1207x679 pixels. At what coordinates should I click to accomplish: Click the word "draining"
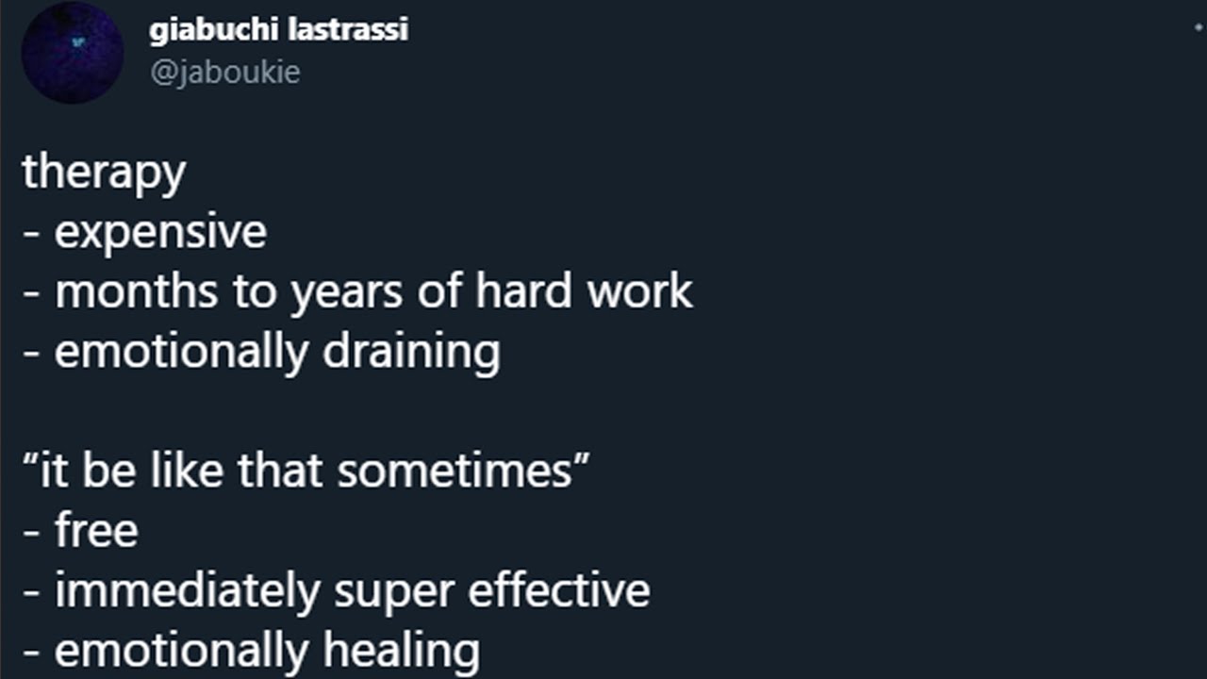(411, 352)
